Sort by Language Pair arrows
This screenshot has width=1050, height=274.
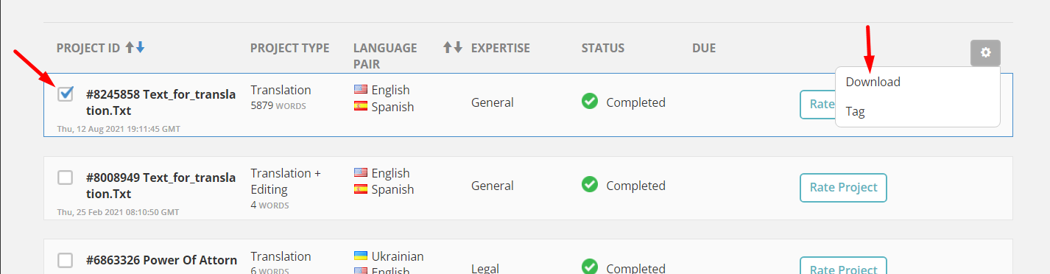(452, 48)
